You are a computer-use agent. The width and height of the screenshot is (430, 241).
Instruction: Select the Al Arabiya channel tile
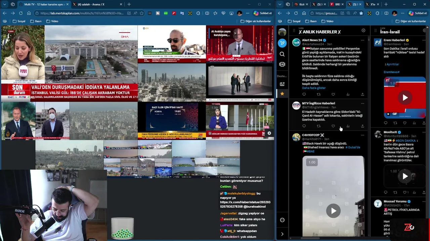click(240, 44)
